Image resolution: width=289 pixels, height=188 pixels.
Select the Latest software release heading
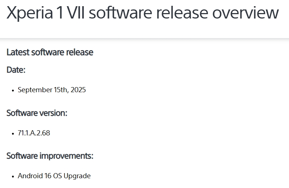(50, 52)
